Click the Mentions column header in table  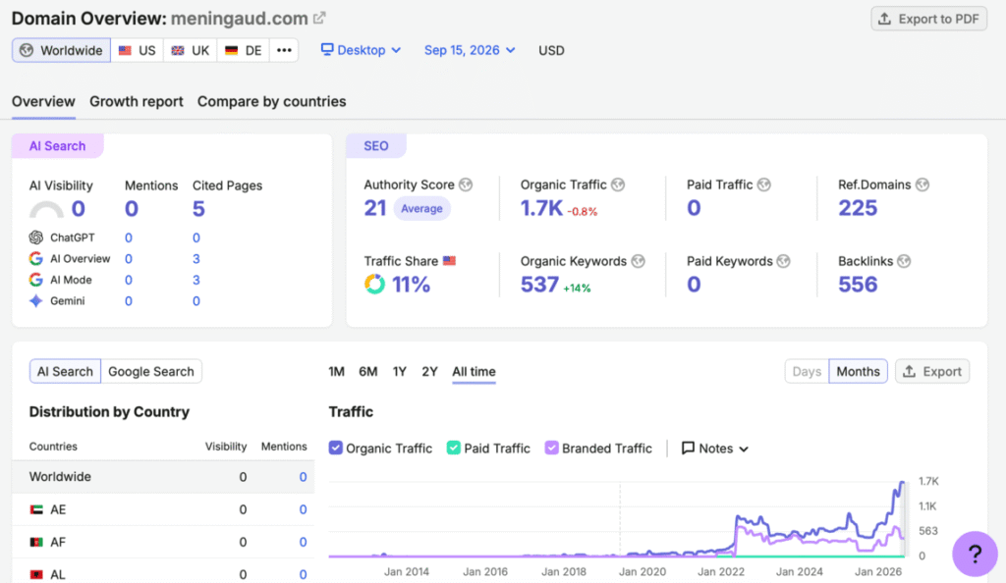[x=284, y=447]
